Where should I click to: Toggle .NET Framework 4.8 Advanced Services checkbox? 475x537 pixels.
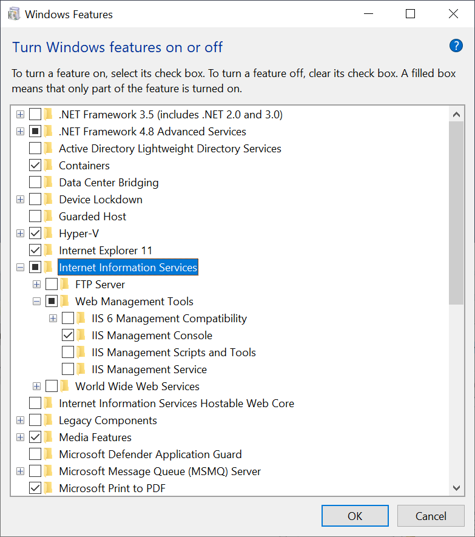(x=35, y=132)
